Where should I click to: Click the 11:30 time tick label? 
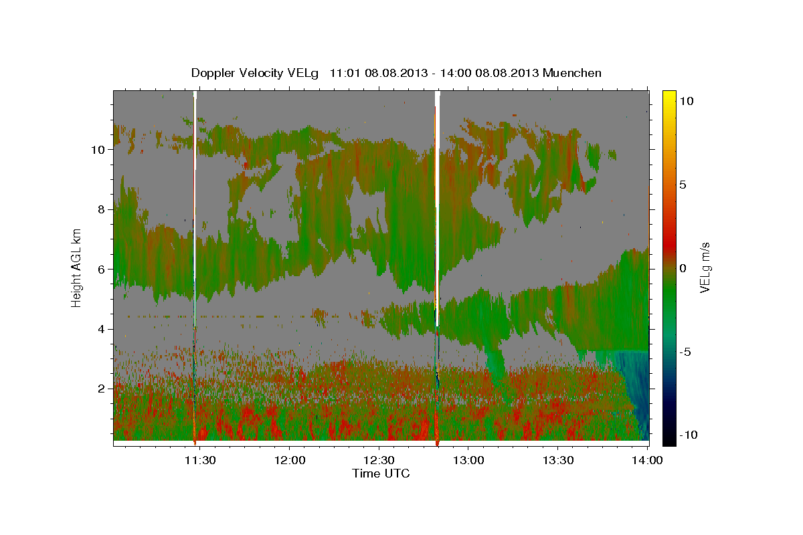200,460
